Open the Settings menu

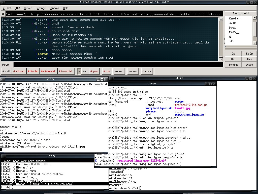pyautogui.click(x=41, y=8)
